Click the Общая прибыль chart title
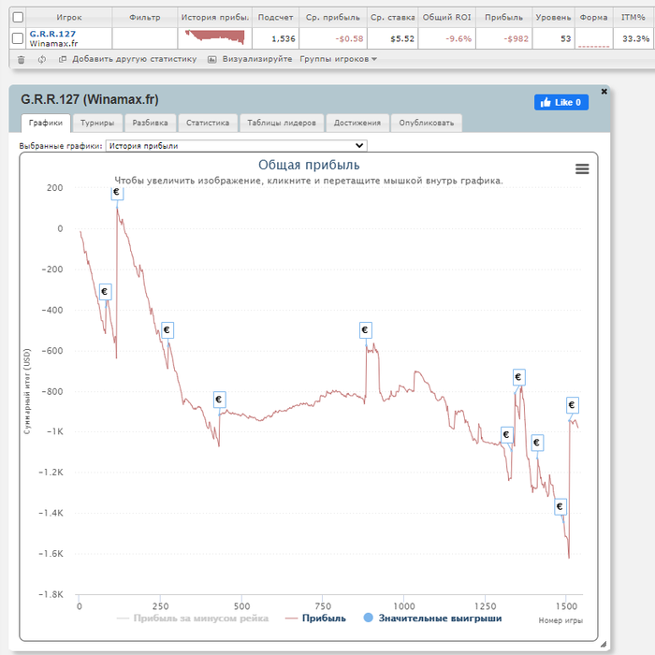 click(309, 165)
